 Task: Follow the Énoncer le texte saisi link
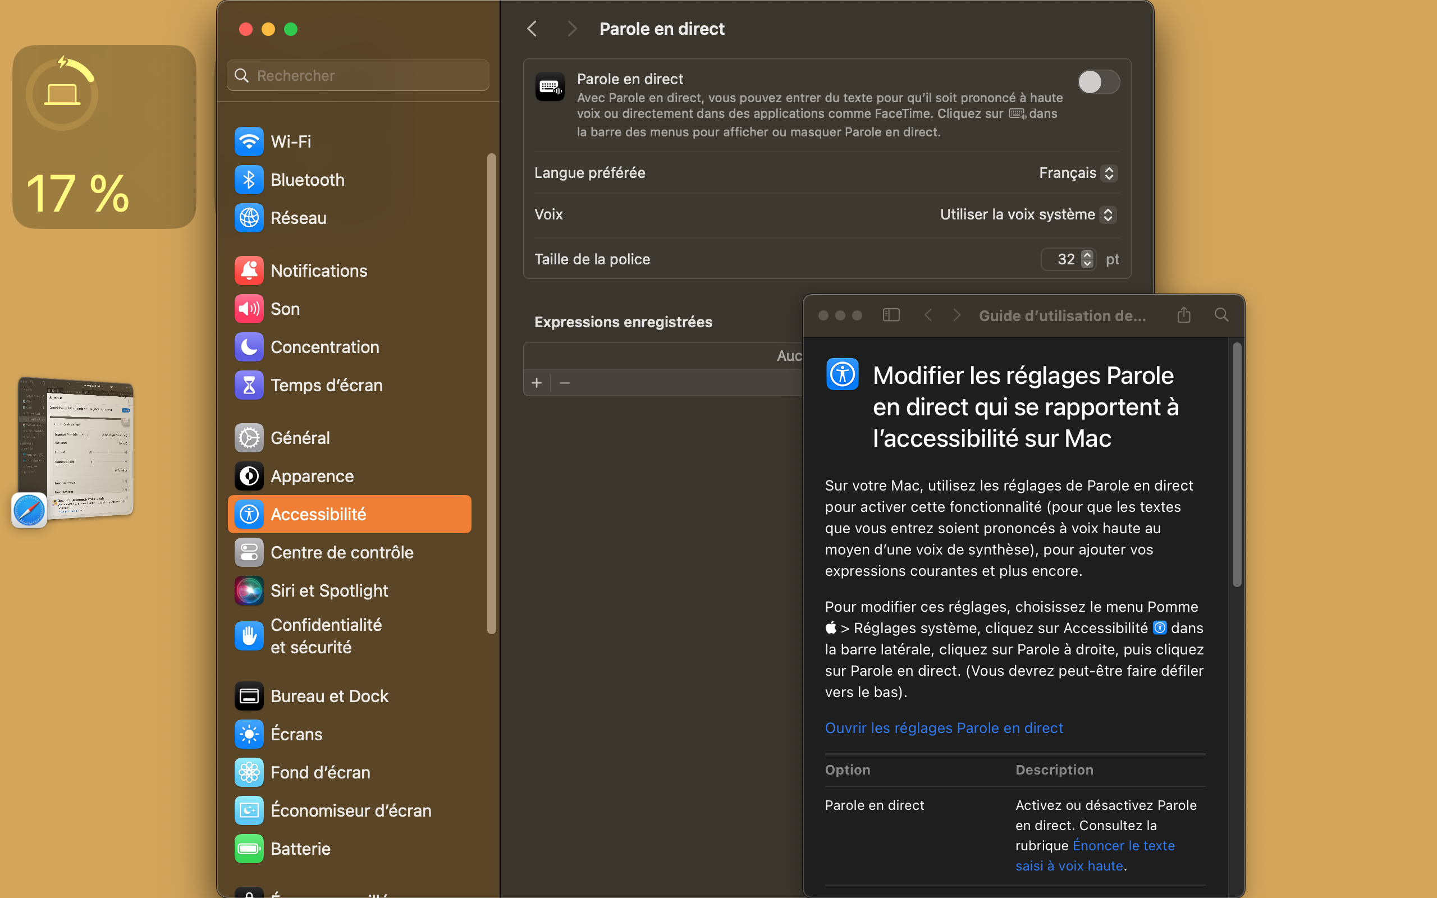pyautogui.click(x=1123, y=846)
